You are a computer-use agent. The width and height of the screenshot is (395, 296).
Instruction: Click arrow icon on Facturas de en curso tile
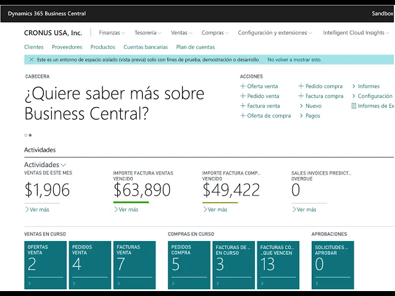pos(218,284)
